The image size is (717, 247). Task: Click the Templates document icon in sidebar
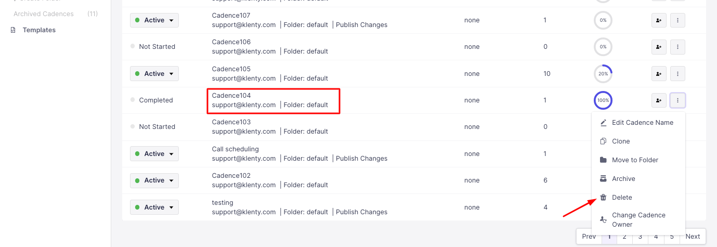pos(13,30)
